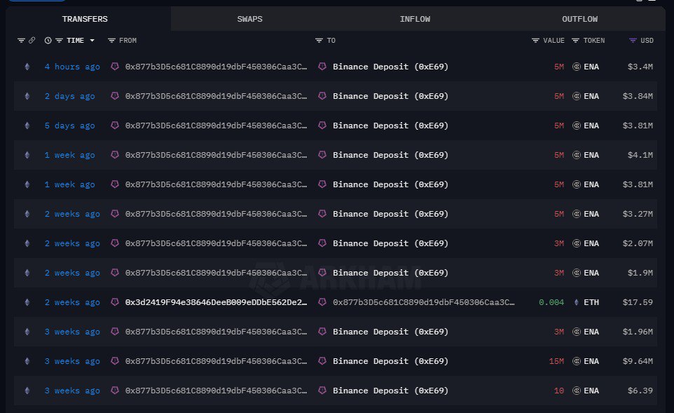Open '3 weeks ago' link in $9.64M row
Image resolution: width=674 pixels, height=413 pixels.
[x=72, y=361]
